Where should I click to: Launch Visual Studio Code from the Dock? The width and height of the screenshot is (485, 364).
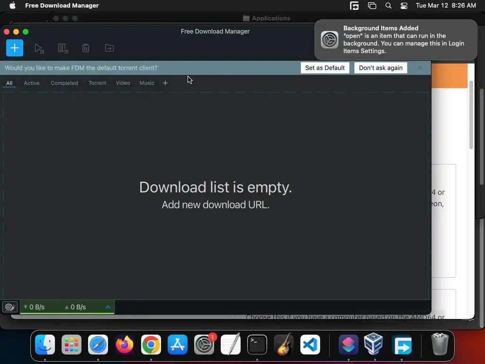click(x=310, y=345)
